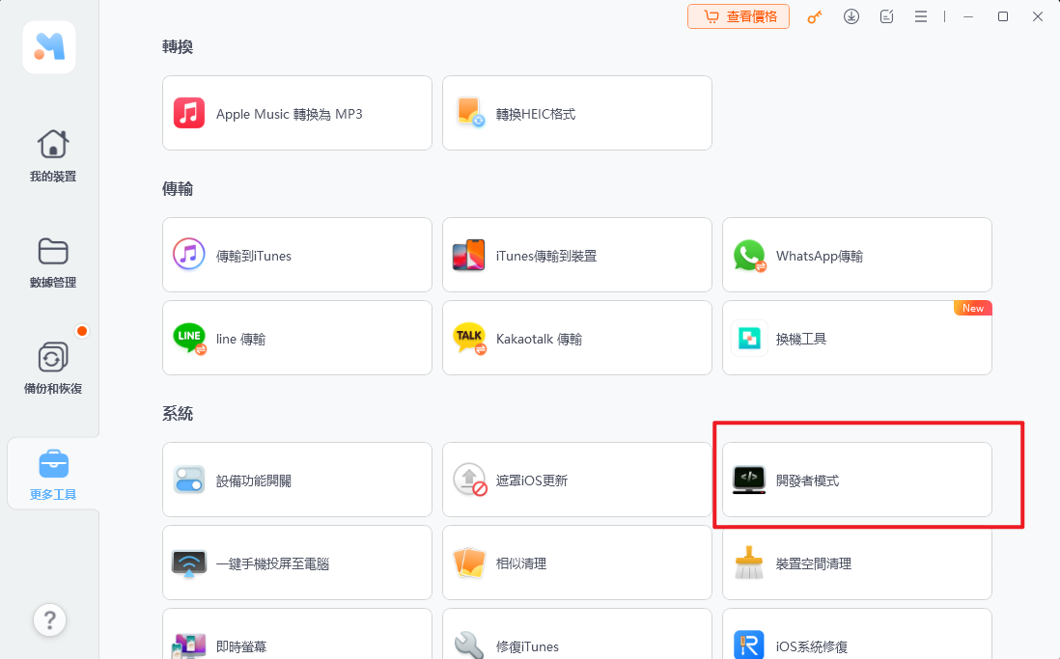The width and height of the screenshot is (1060, 659).
Task: Select the 更多工具 sidebar tab
Action: [53, 475]
